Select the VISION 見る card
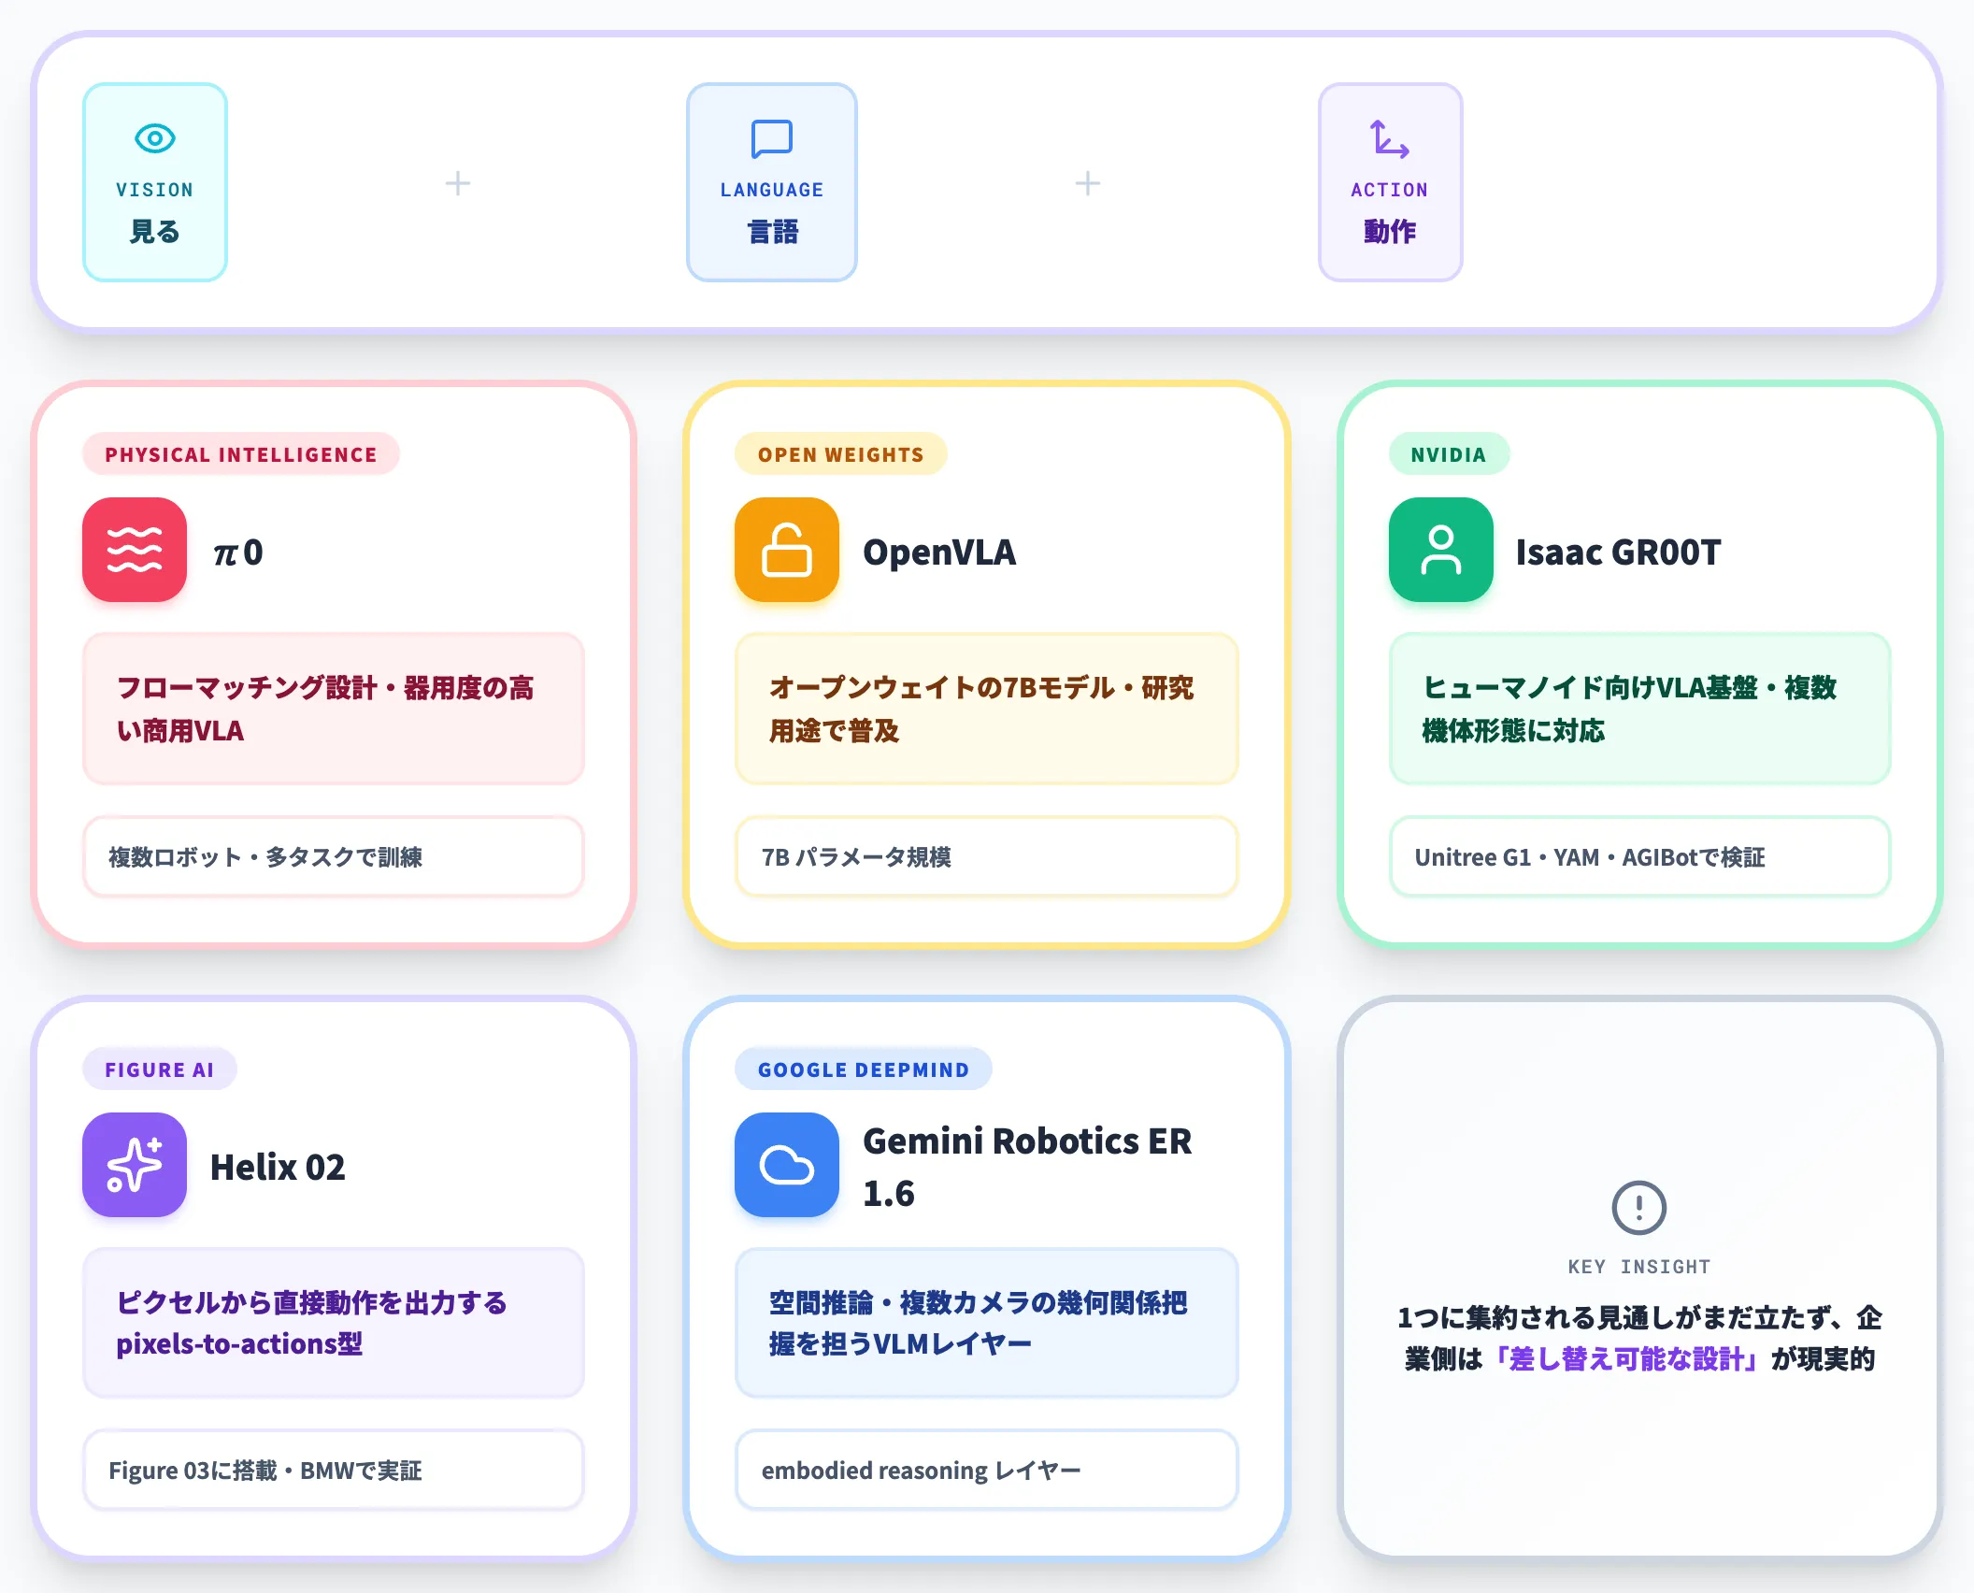Viewport: 1974px width, 1593px height. point(155,182)
